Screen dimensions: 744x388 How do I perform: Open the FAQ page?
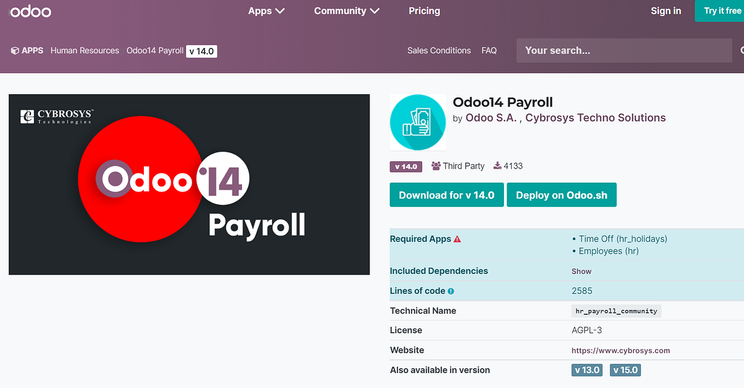pyautogui.click(x=489, y=50)
